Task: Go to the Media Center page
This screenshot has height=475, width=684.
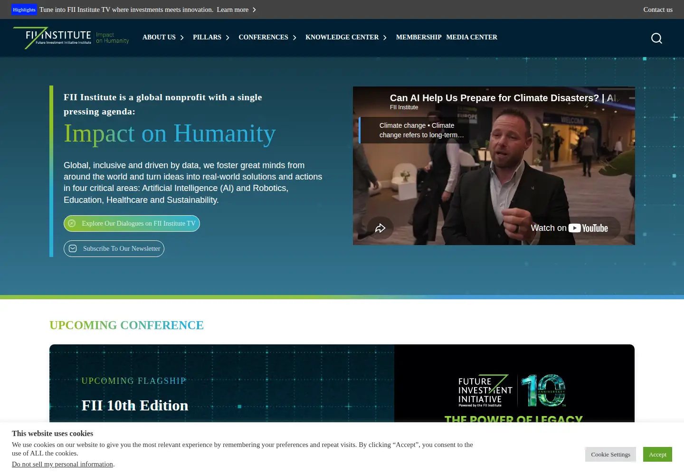Action: 472,37
